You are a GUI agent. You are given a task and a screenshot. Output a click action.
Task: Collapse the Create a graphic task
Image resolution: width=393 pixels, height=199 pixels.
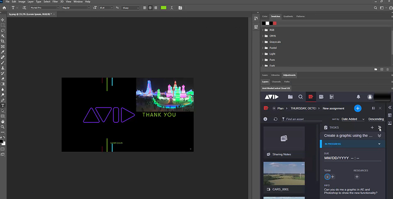[379, 135]
